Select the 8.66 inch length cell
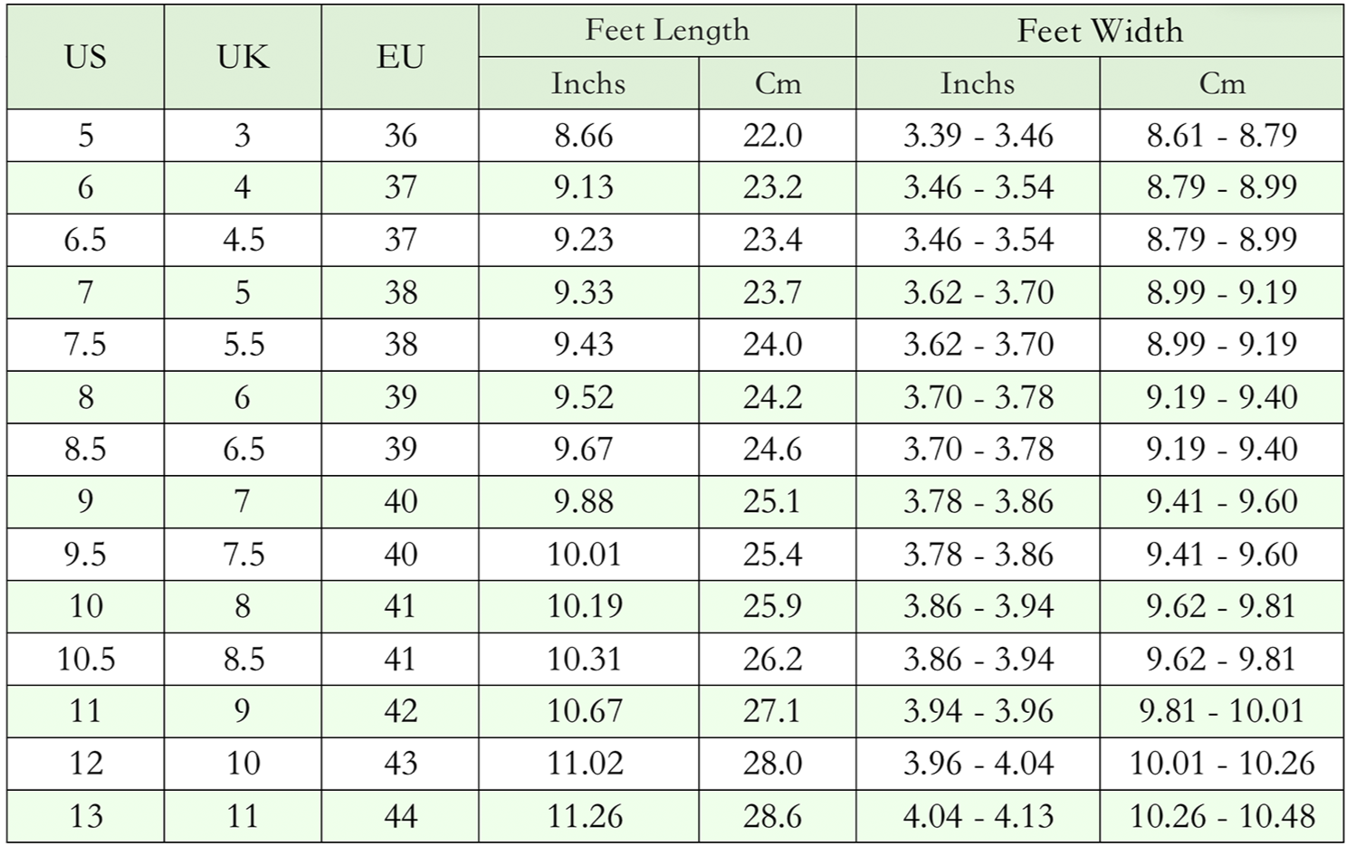Viewport: 1346px width, 846px height. pos(584,136)
